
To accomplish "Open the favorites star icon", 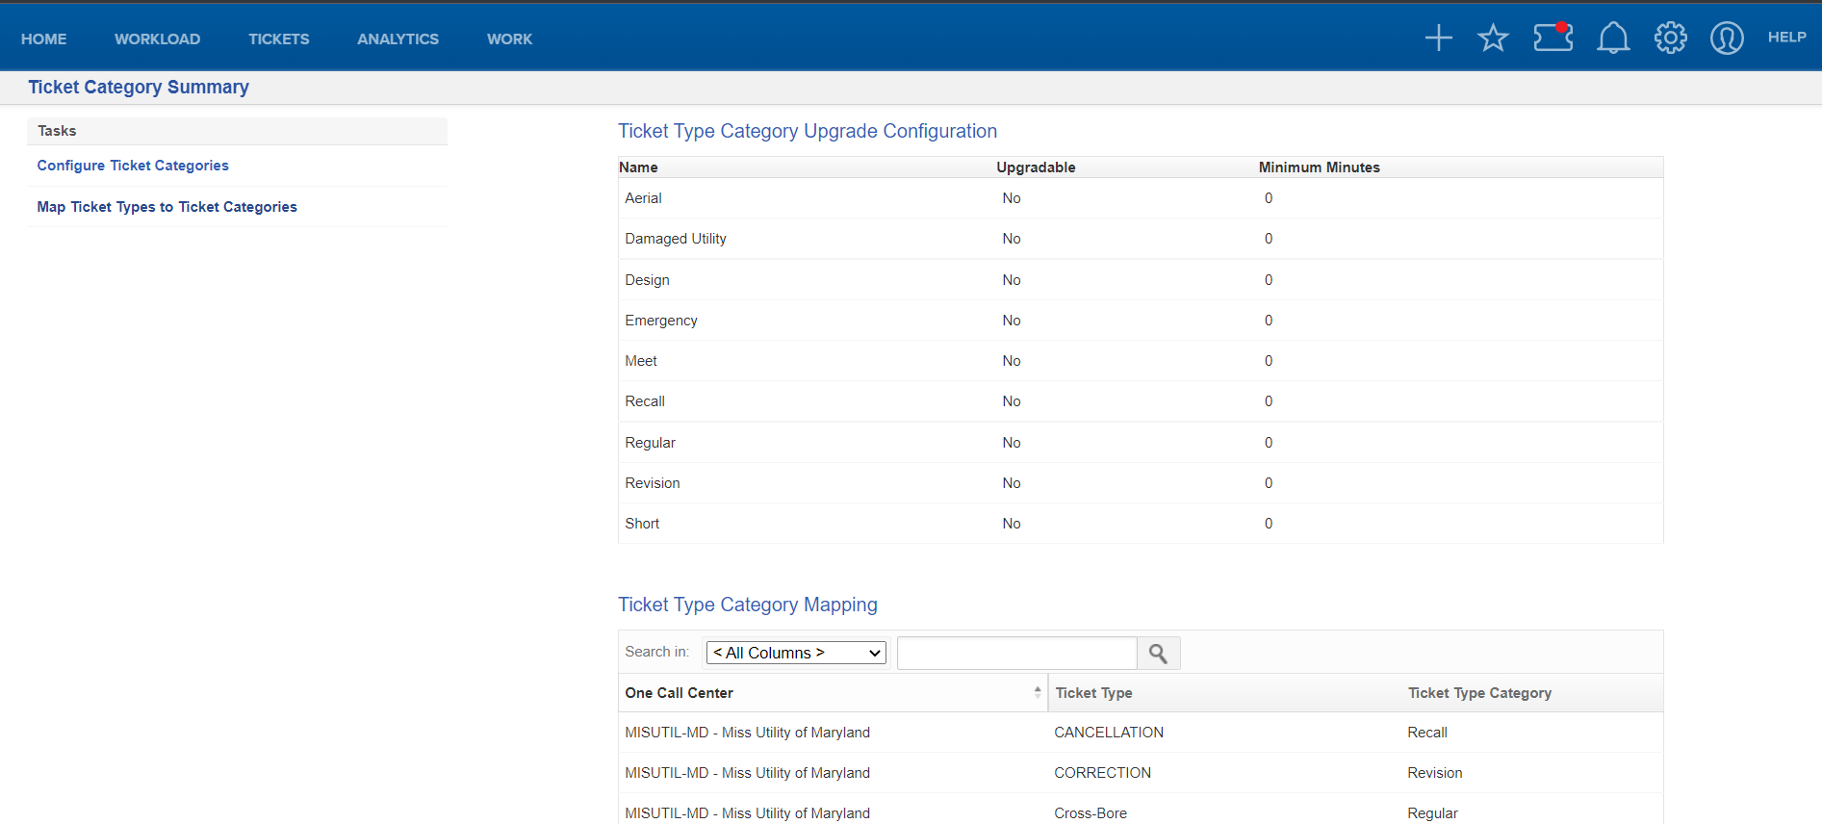I will pos(1493,38).
